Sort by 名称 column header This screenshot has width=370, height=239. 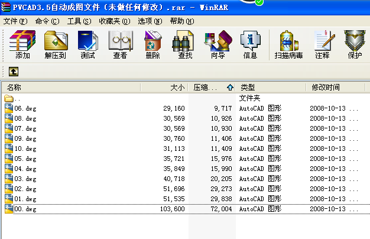coord(72,88)
